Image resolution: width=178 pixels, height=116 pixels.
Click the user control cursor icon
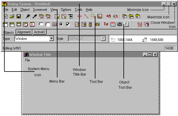[x=146, y=24]
